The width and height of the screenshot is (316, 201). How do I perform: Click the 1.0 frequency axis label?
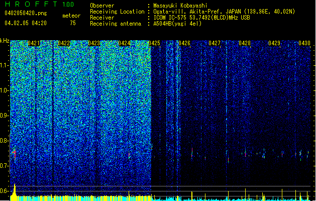pos(5,90)
